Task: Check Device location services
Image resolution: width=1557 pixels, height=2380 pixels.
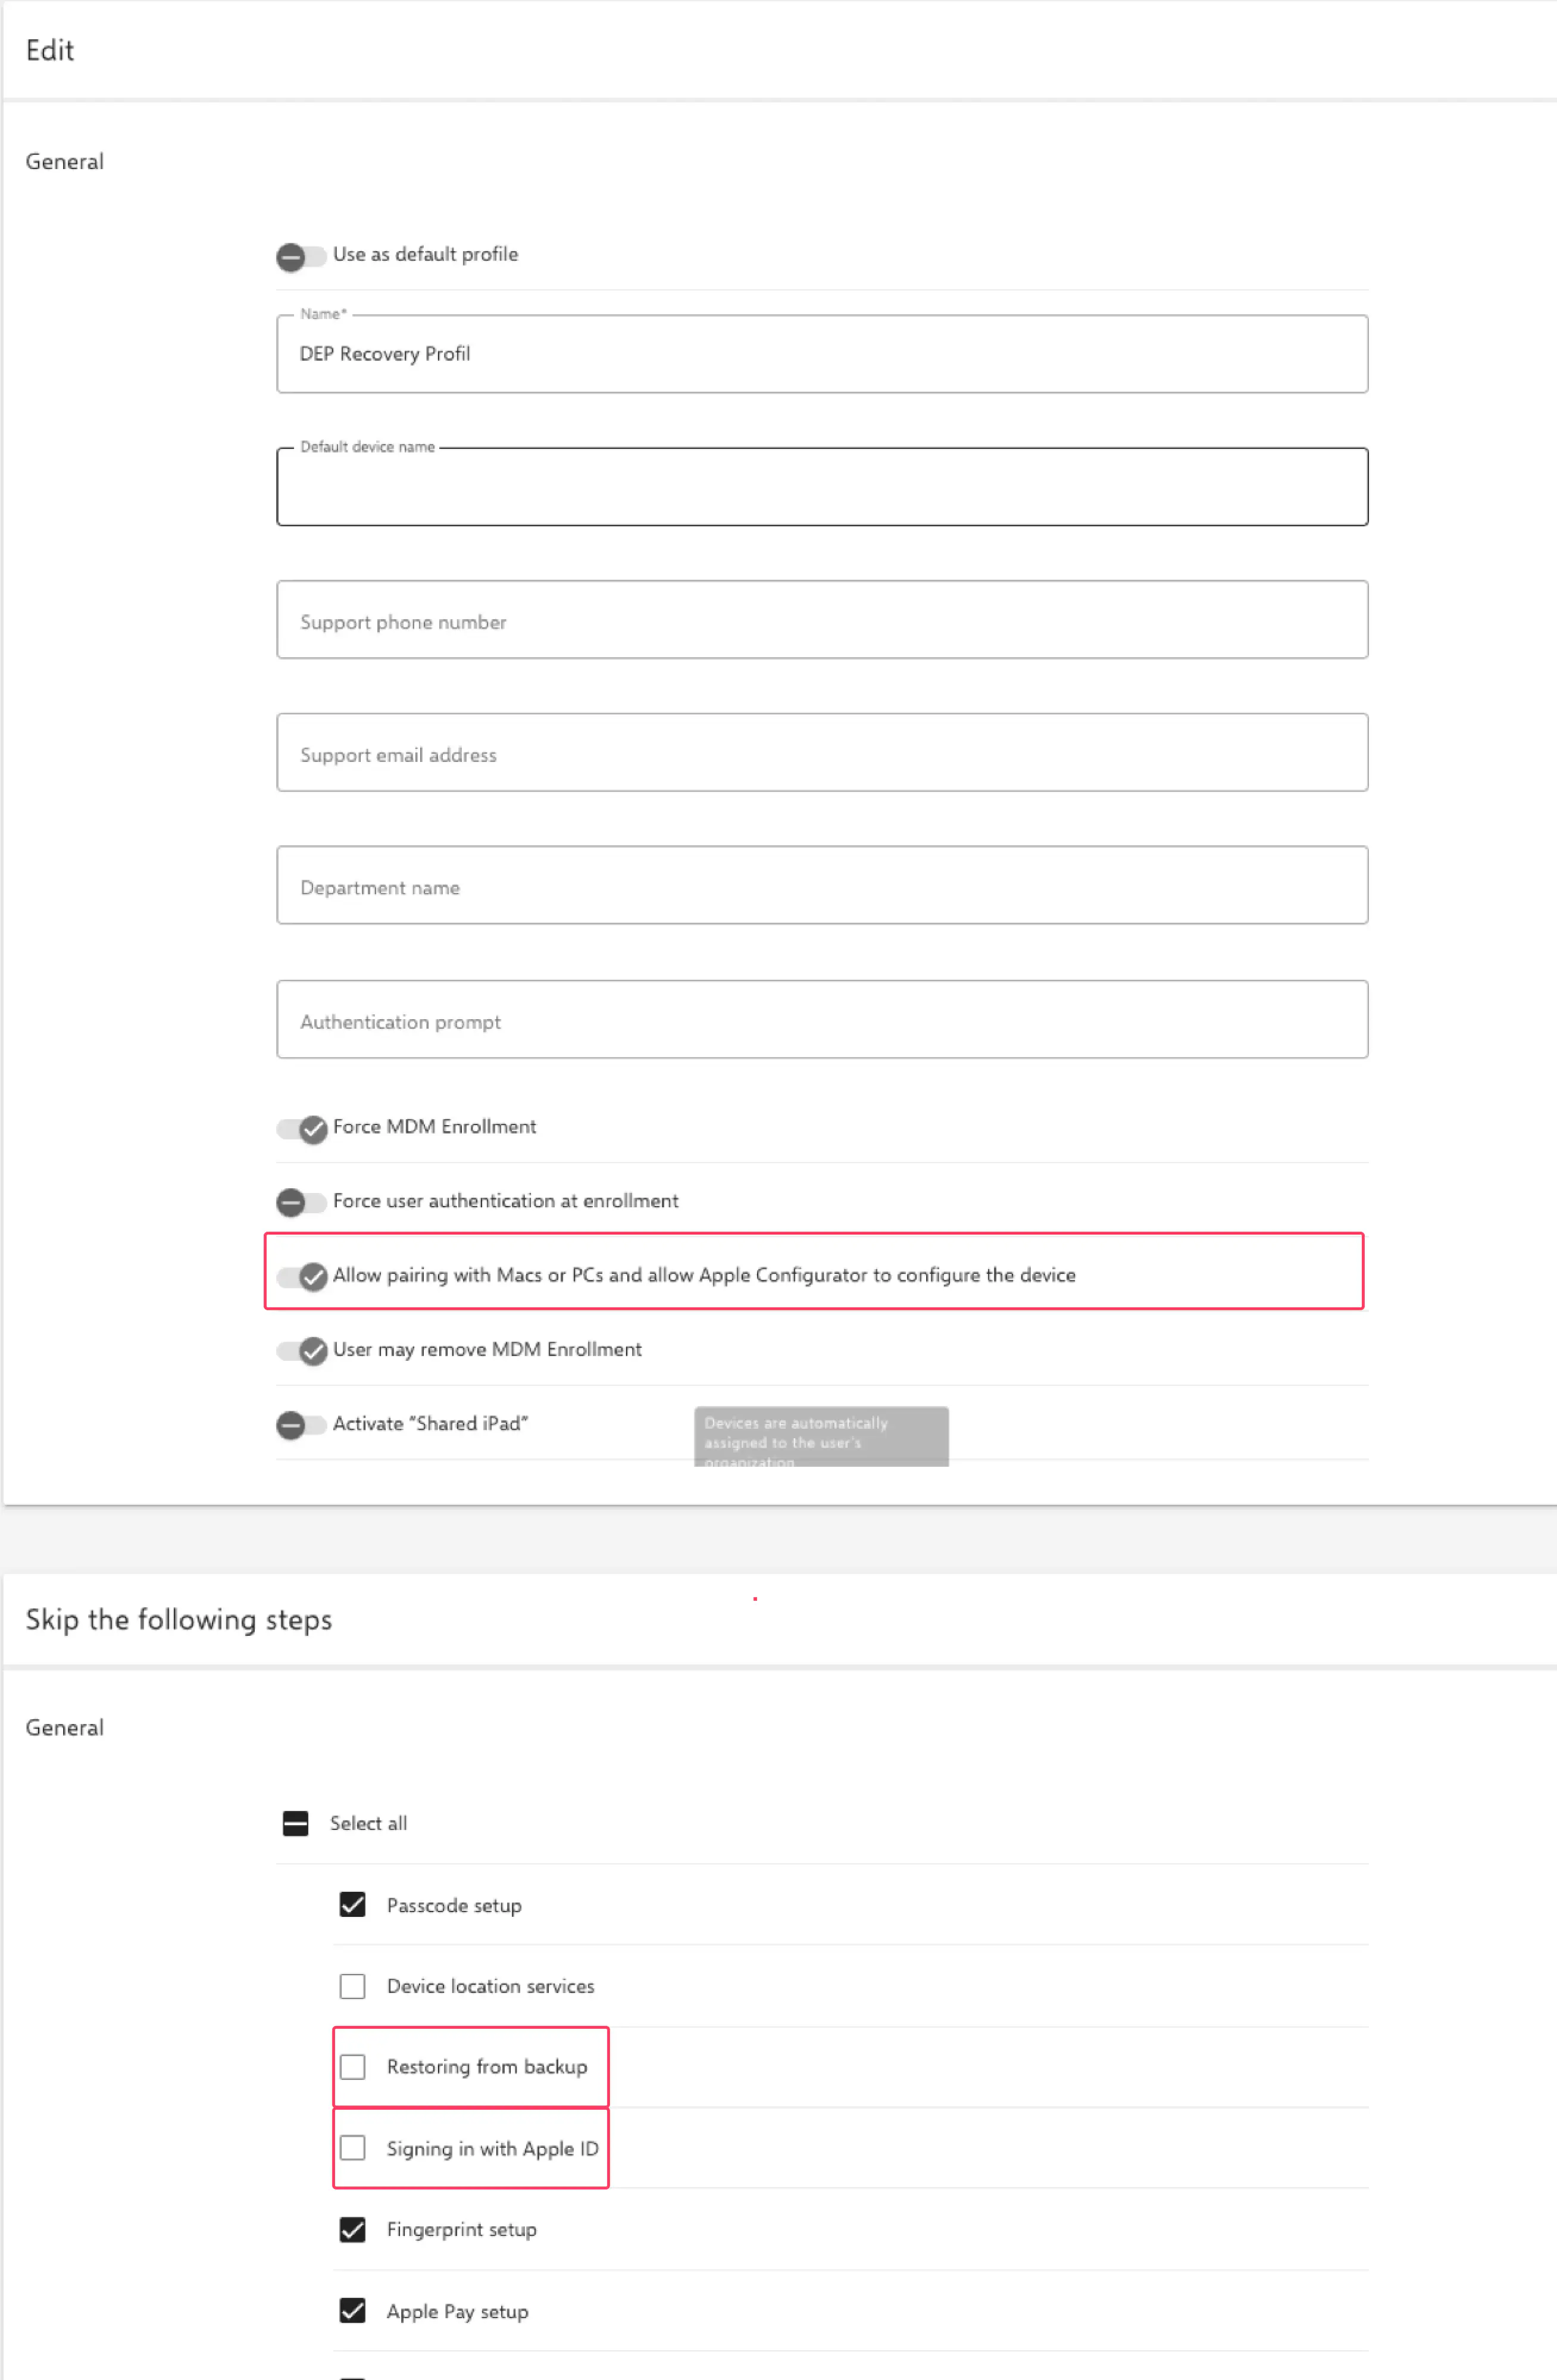Action: tap(352, 1985)
